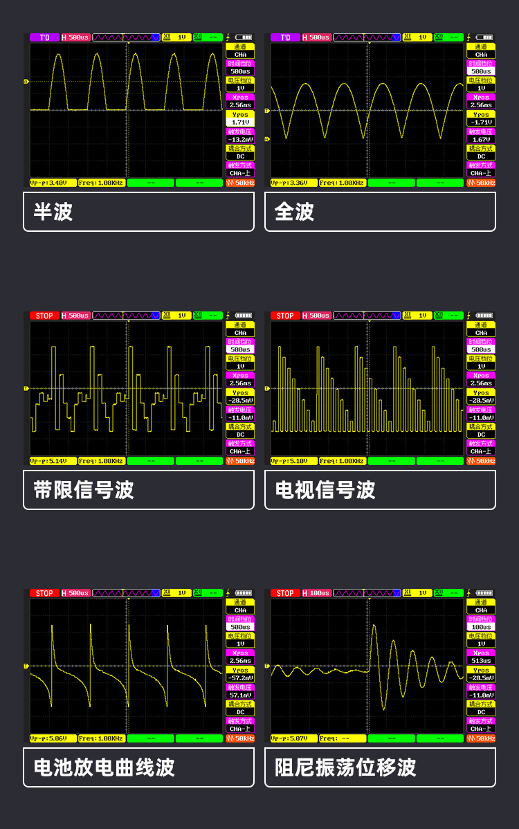Toggle the STOP status on 阻尼振荡位移波 screen
The height and width of the screenshot is (829, 519).
[x=285, y=593]
